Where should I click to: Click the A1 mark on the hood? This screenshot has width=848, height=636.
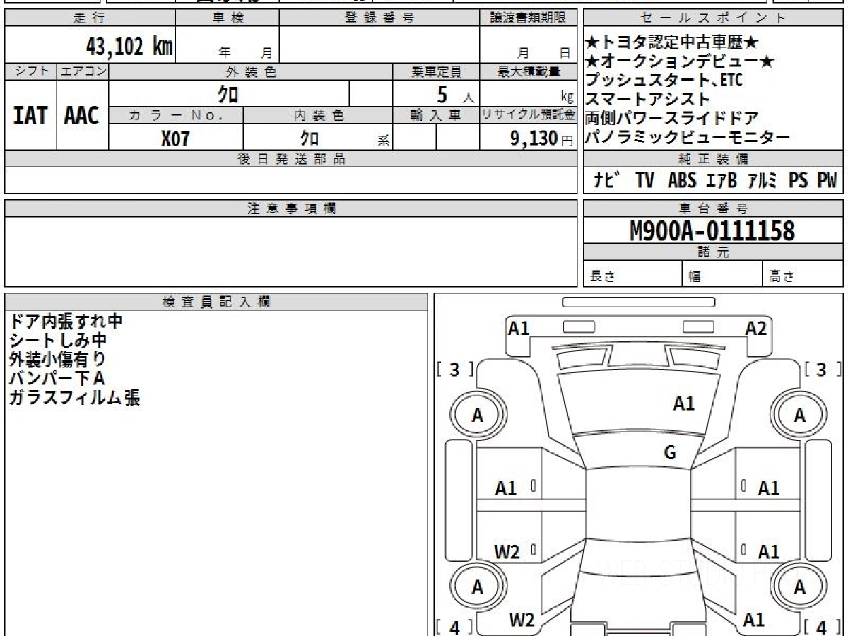pyautogui.click(x=684, y=404)
